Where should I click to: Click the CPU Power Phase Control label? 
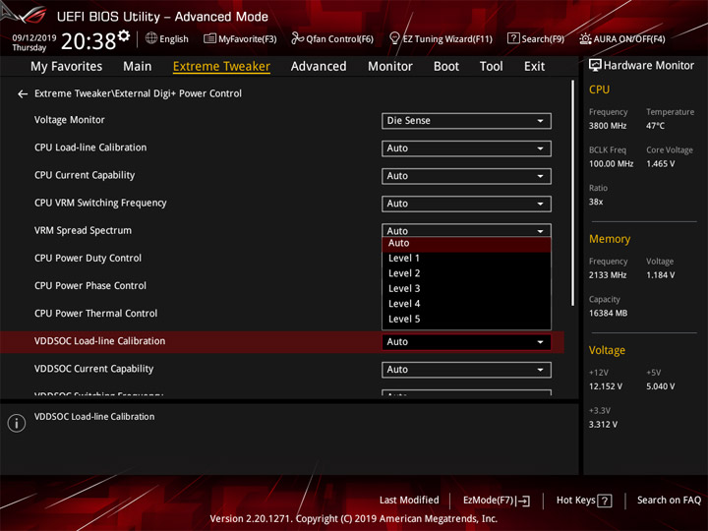pyautogui.click(x=90, y=286)
